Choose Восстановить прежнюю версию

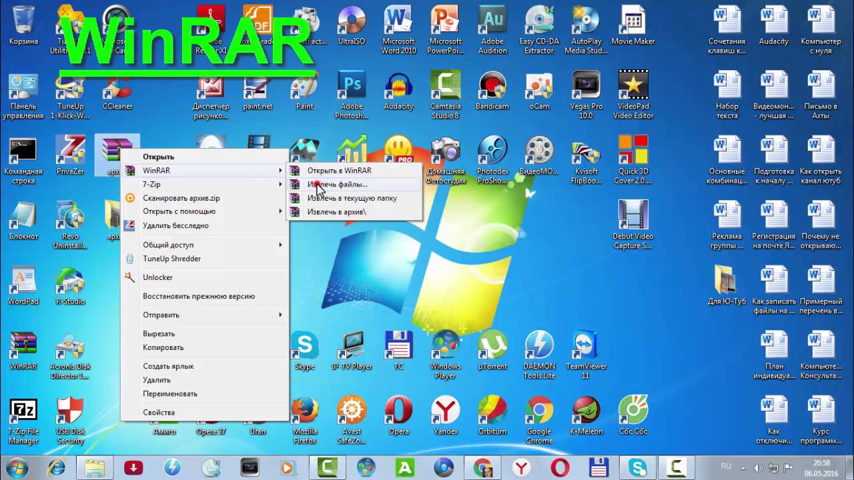point(205,296)
